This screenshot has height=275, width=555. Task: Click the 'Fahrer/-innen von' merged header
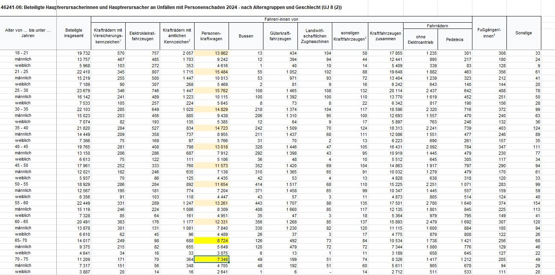tap(281, 19)
